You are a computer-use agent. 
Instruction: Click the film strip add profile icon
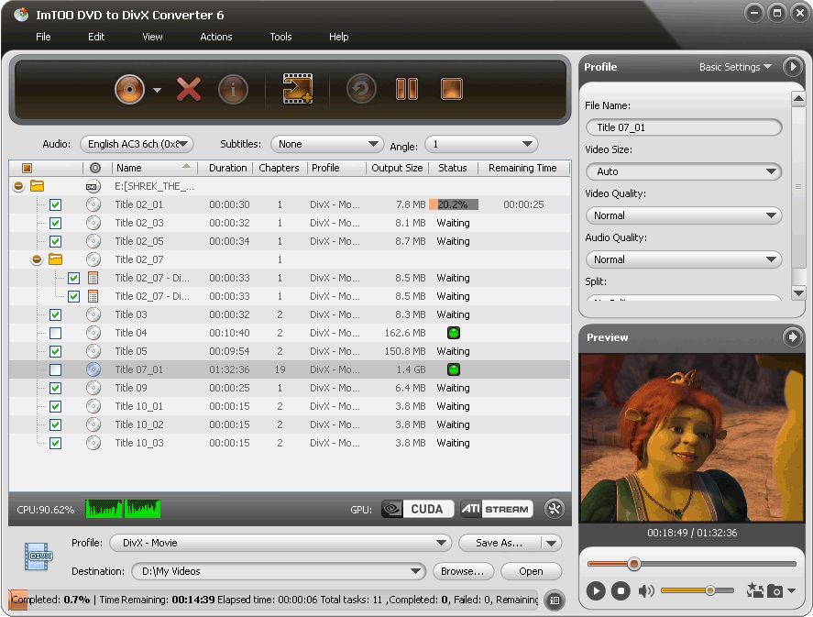pos(297,89)
